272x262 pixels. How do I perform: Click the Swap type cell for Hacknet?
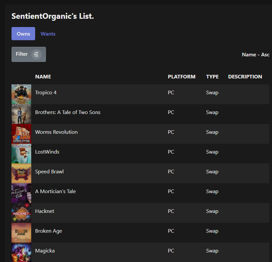click(212, 211)
